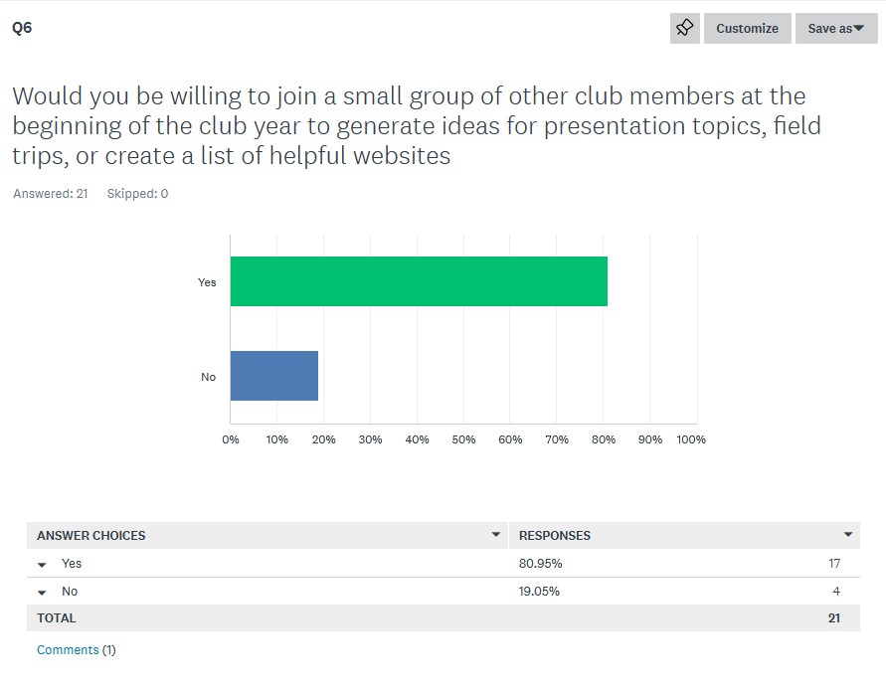Open the Save as dropdown

pyautogui.click(x=836, y=28)
